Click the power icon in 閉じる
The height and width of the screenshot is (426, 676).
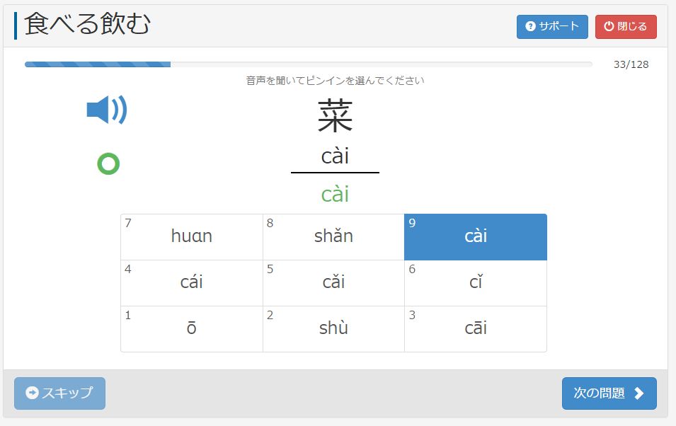pos(609,27)
